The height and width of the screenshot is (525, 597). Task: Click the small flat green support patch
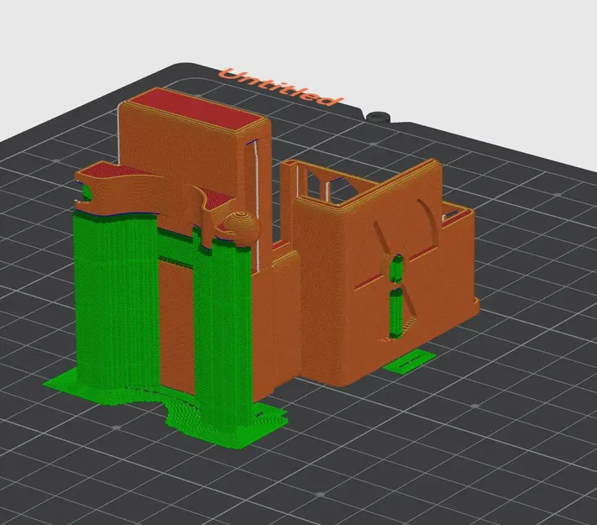[409, 361]
